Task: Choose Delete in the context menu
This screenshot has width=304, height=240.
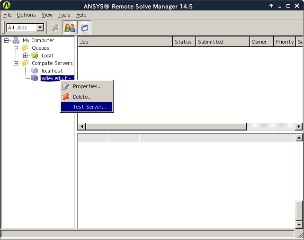Action: (82, 97)
